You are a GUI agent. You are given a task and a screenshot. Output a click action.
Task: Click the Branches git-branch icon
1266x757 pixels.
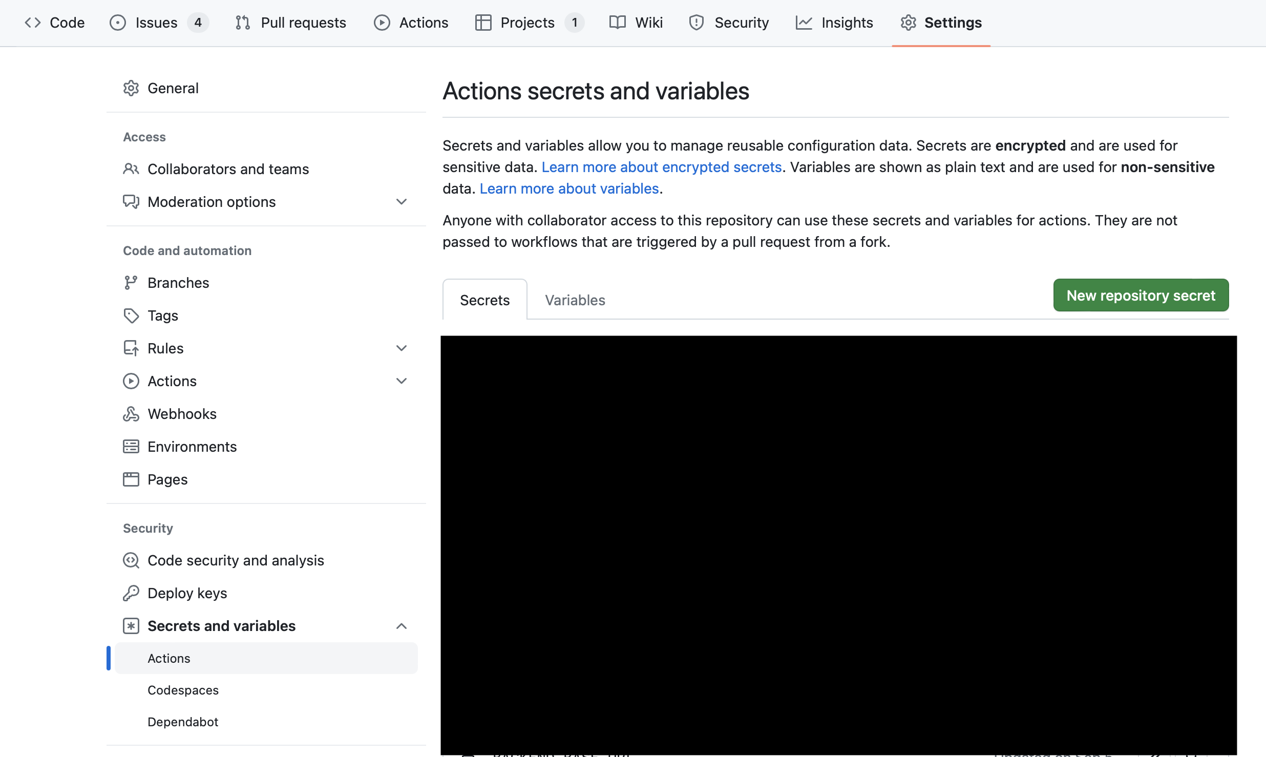(131, 283)
